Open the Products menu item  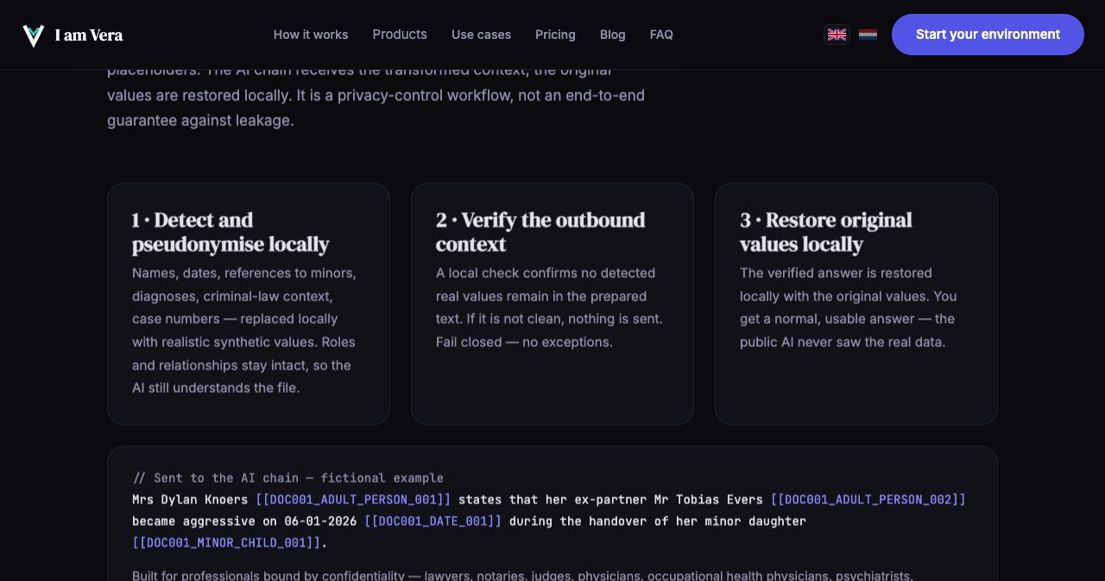coord(400,35)
